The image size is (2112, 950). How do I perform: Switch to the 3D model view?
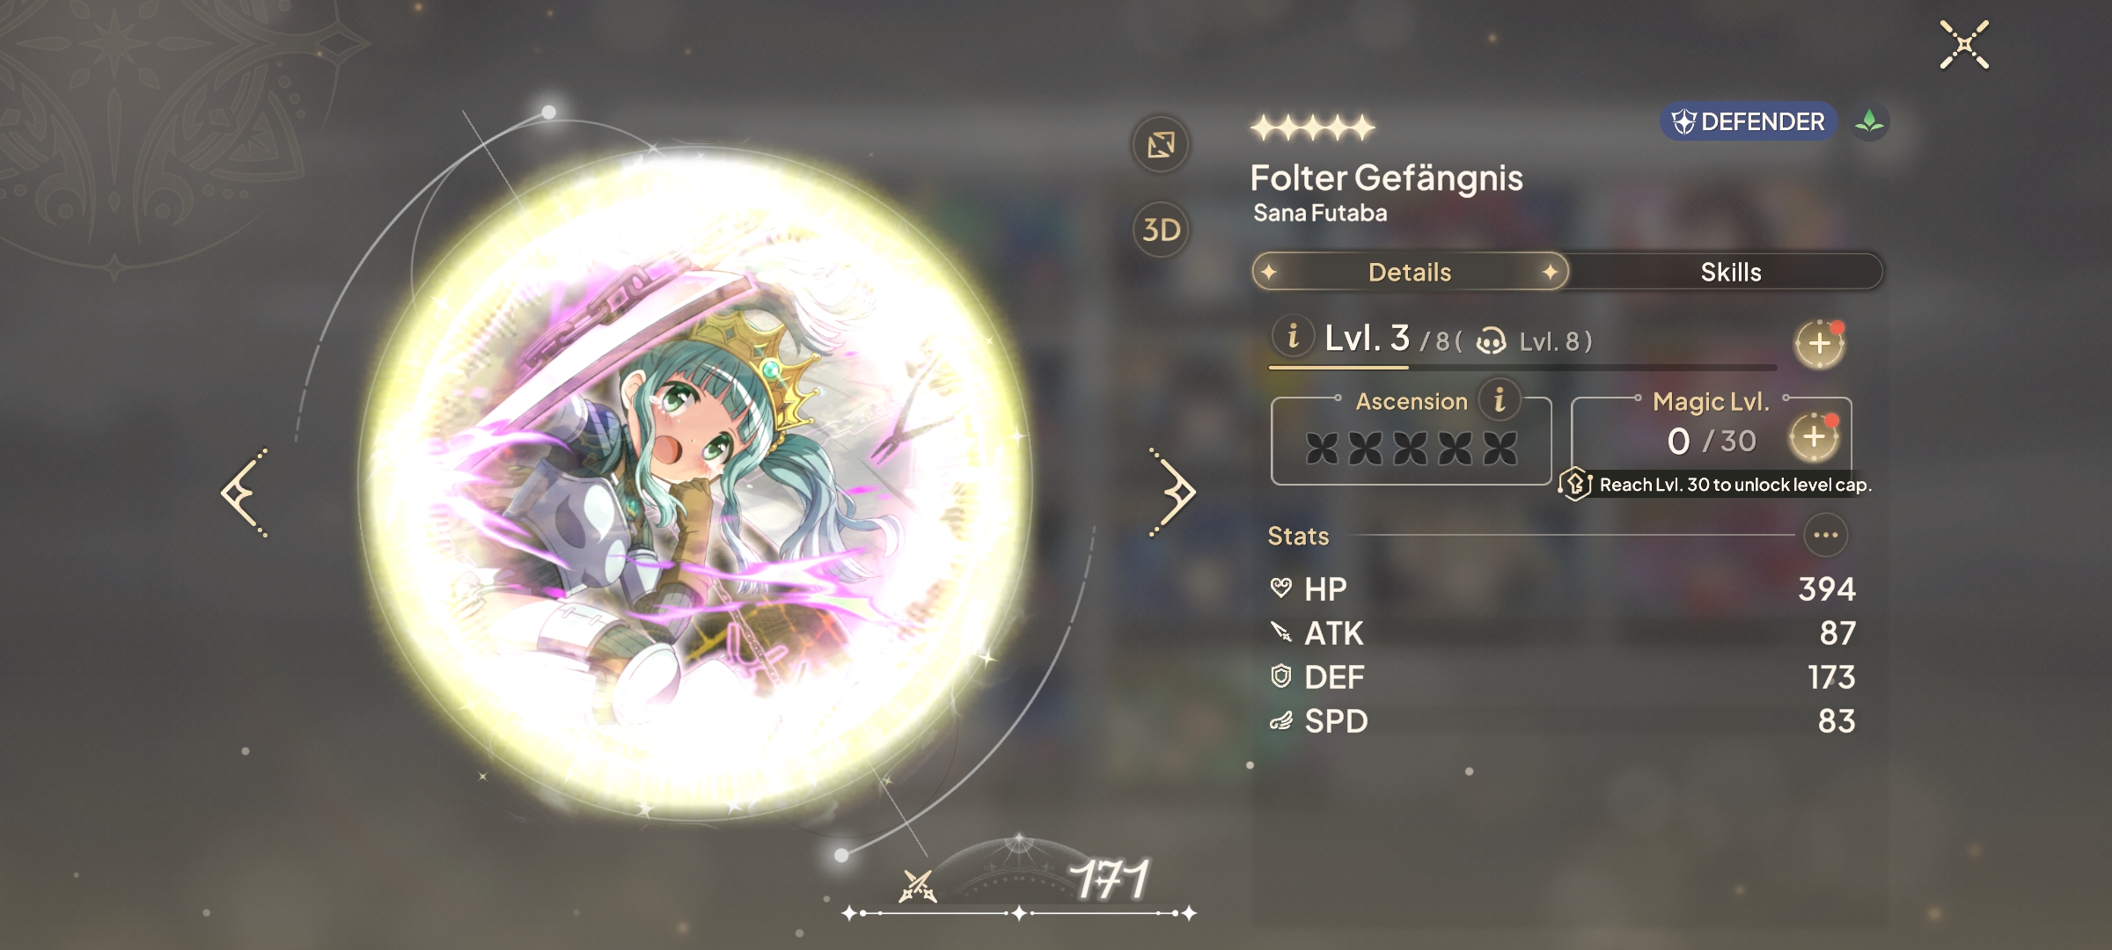click(1161, 230)
